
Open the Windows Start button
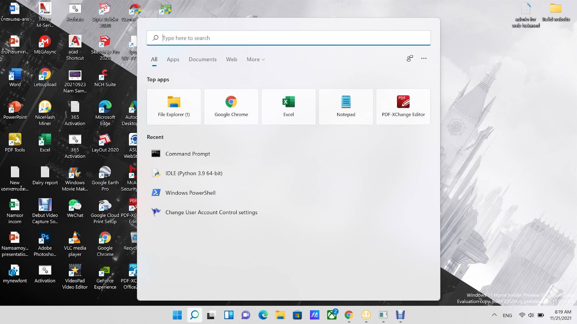click(177, 315)
